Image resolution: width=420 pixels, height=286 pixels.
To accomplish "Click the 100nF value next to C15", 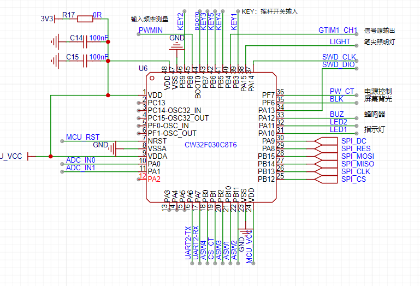I will point(98,57).
